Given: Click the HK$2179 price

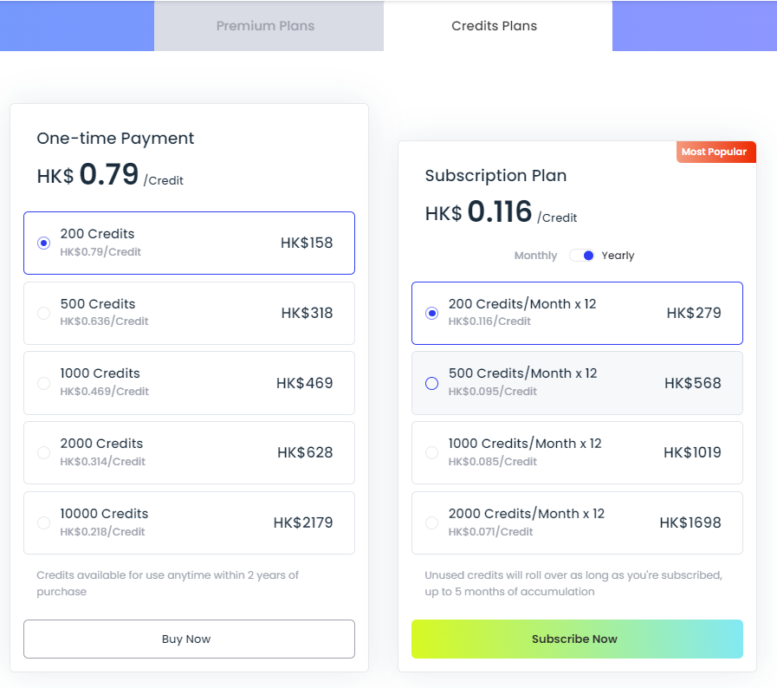Looking at the screenshot, I should (303, 522).
